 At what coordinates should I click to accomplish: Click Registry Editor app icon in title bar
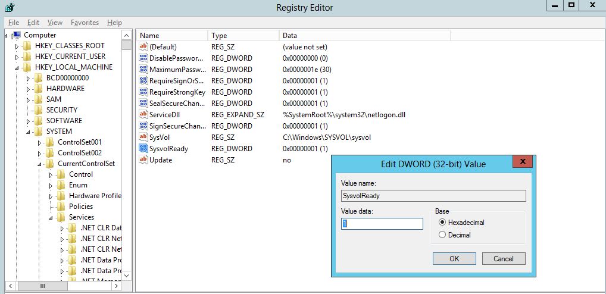coord(10,7)
